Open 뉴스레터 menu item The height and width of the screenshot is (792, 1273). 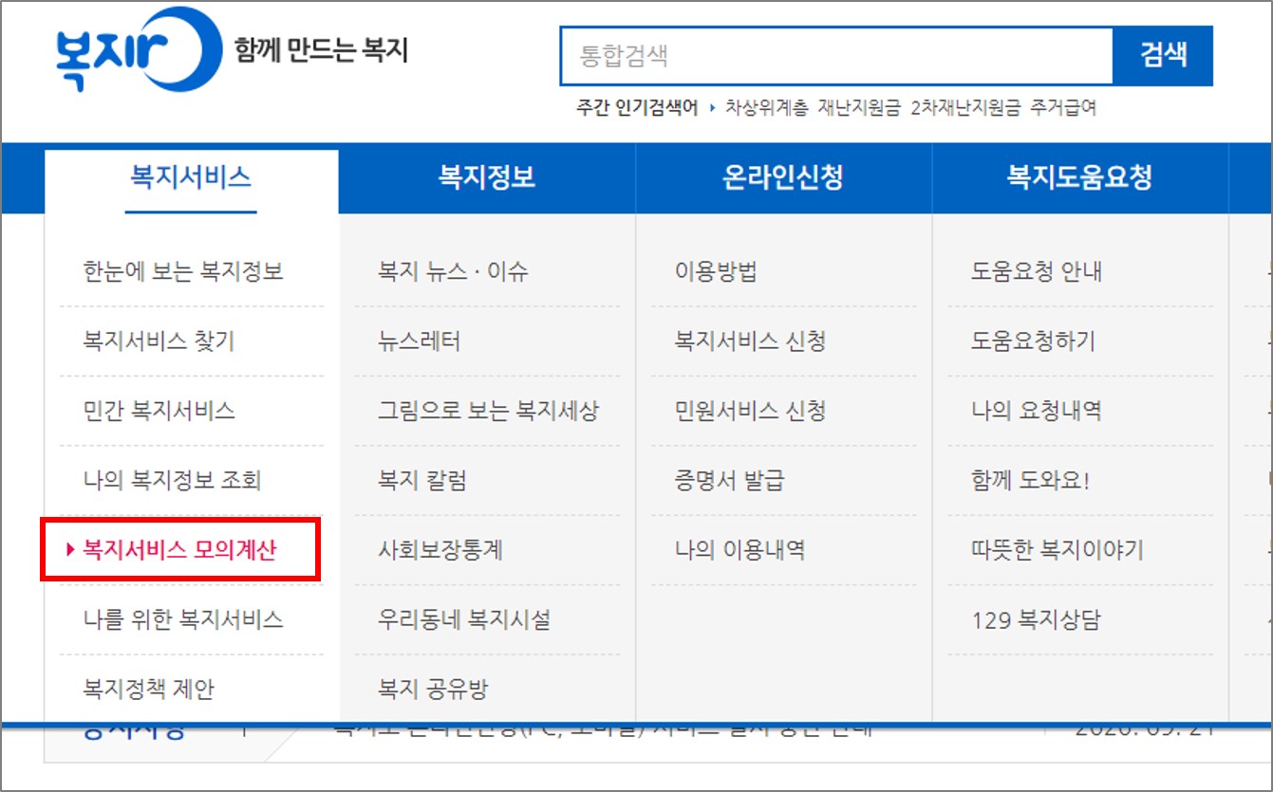[x=420, y=341]
